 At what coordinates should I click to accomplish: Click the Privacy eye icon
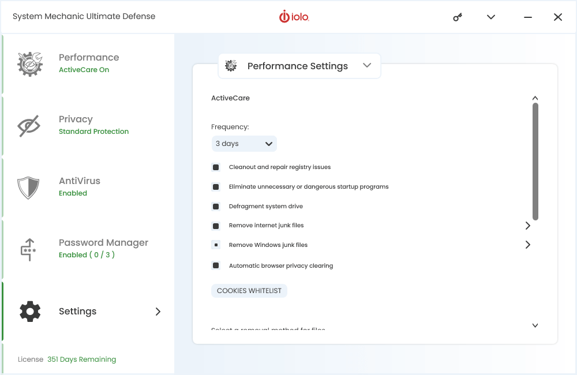(29, 125)
